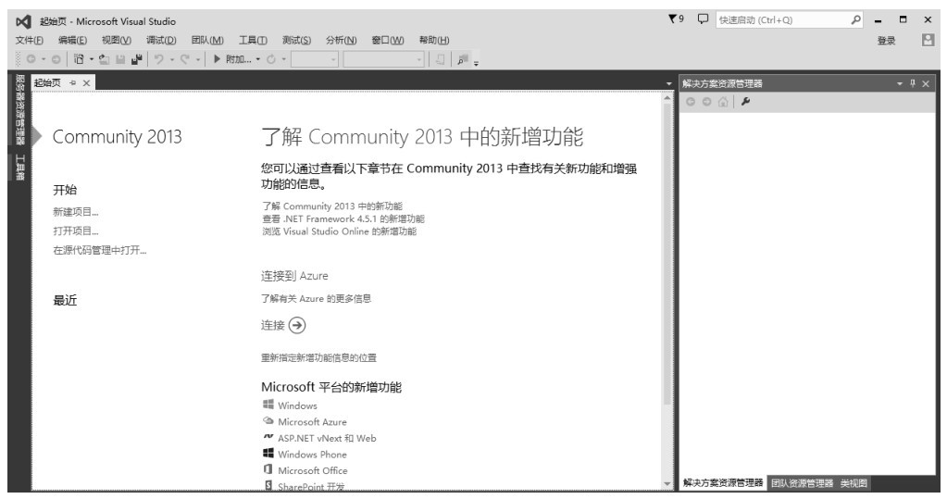Click the Quick Launch magnifier icon

855,20
